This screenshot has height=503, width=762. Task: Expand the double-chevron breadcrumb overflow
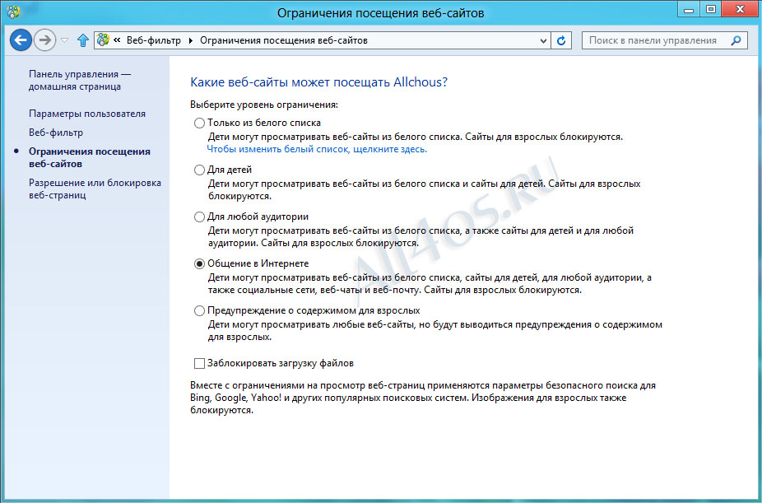click(x=117, y=40)
